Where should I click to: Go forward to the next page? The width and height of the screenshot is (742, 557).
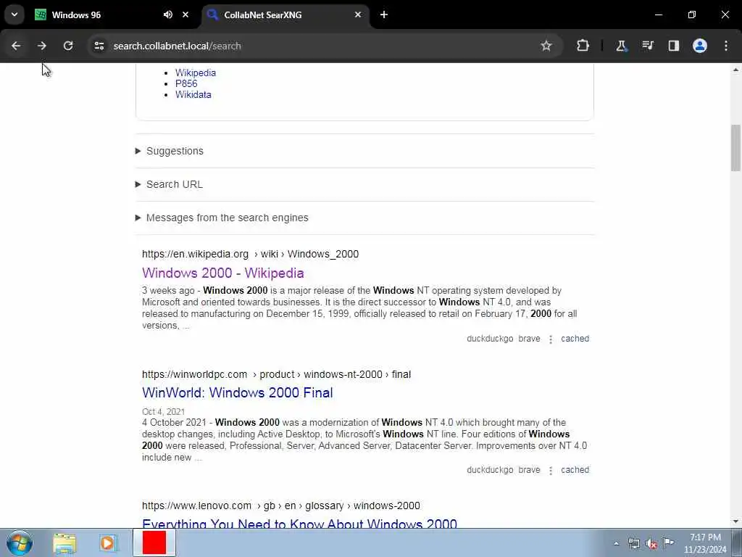pyautogui.click(x=42, y=46)
